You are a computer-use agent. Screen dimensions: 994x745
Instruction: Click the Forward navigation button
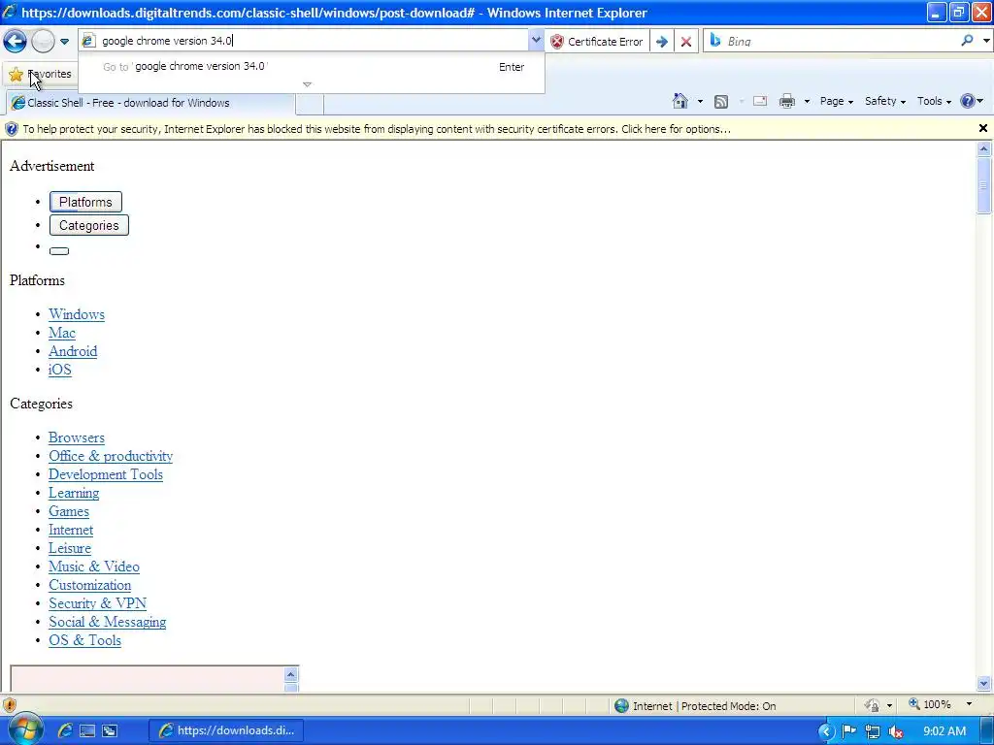(43, 41)
